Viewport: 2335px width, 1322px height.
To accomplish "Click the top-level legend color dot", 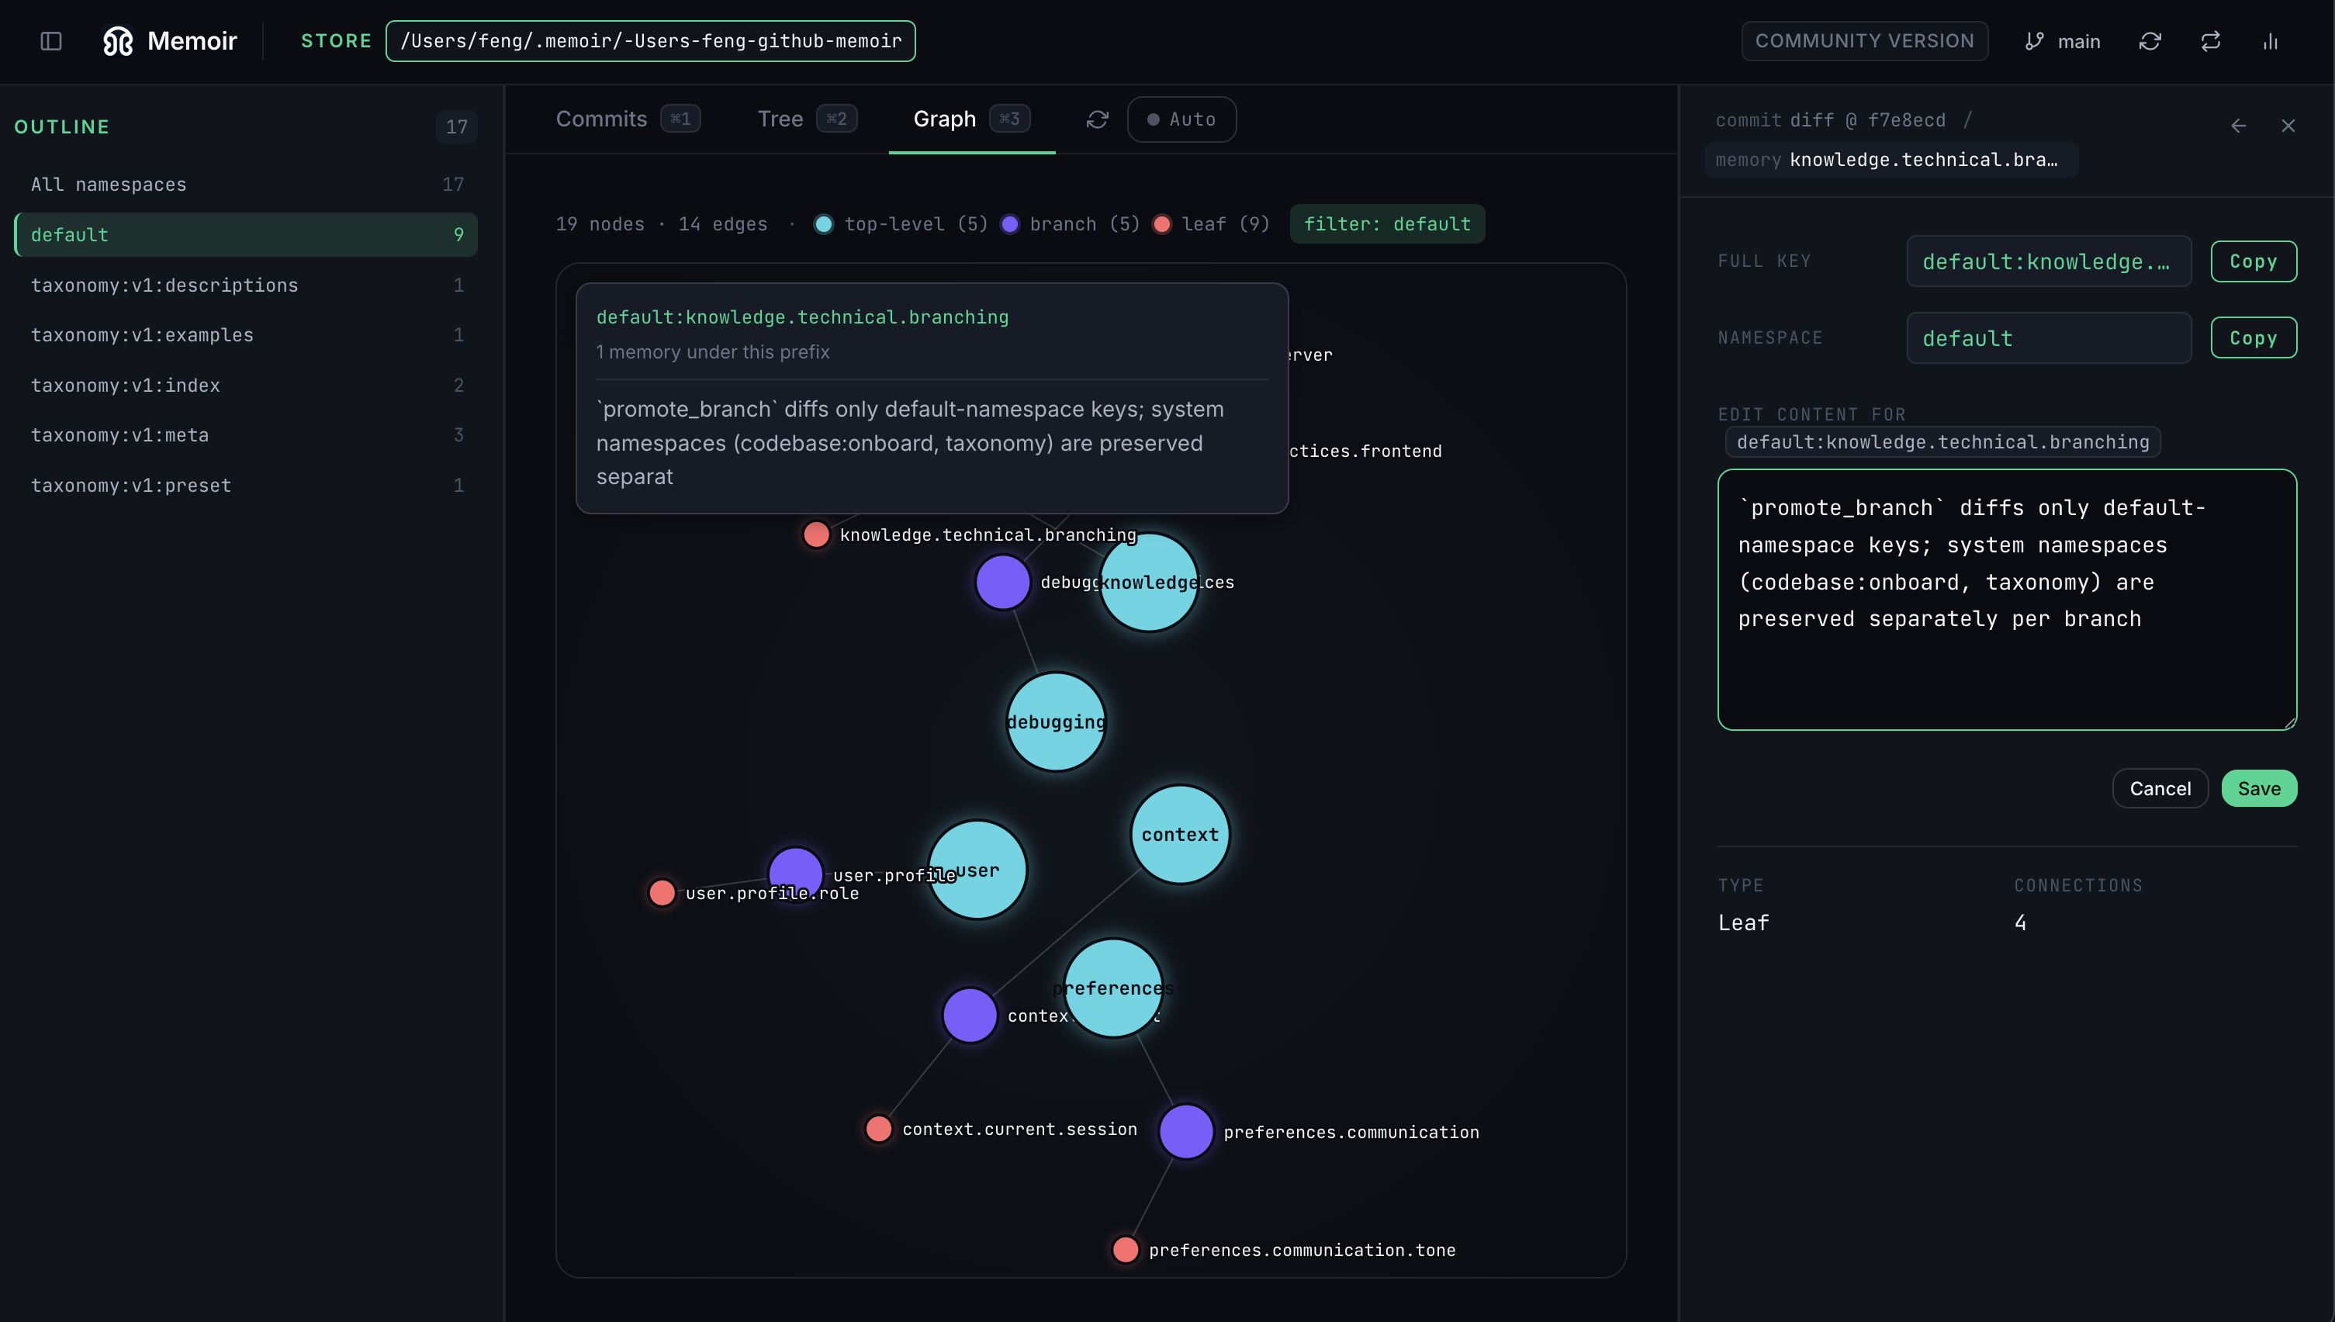I will pyautogui.click(x=823, y=223).
